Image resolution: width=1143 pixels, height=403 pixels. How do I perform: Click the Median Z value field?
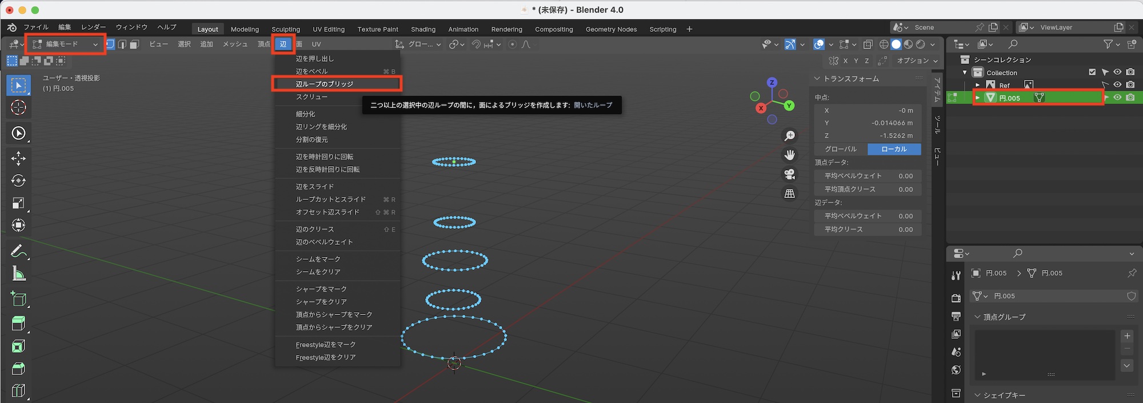[868, 136]
